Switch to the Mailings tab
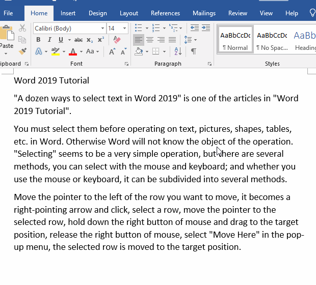The width and height of the screenshot is (316, 285). [x=204, y=13]
